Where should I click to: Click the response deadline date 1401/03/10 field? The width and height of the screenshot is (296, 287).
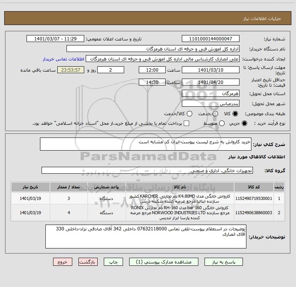click(x=211, y=70)
